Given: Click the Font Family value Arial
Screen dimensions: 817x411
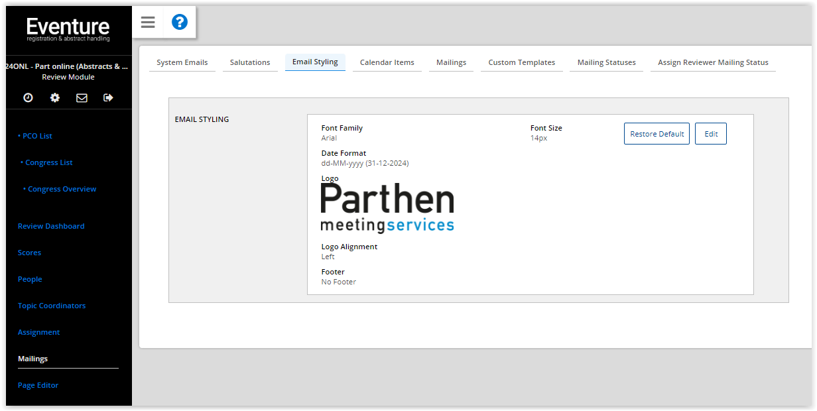Looking at the screenshot, I should point(329,138).
